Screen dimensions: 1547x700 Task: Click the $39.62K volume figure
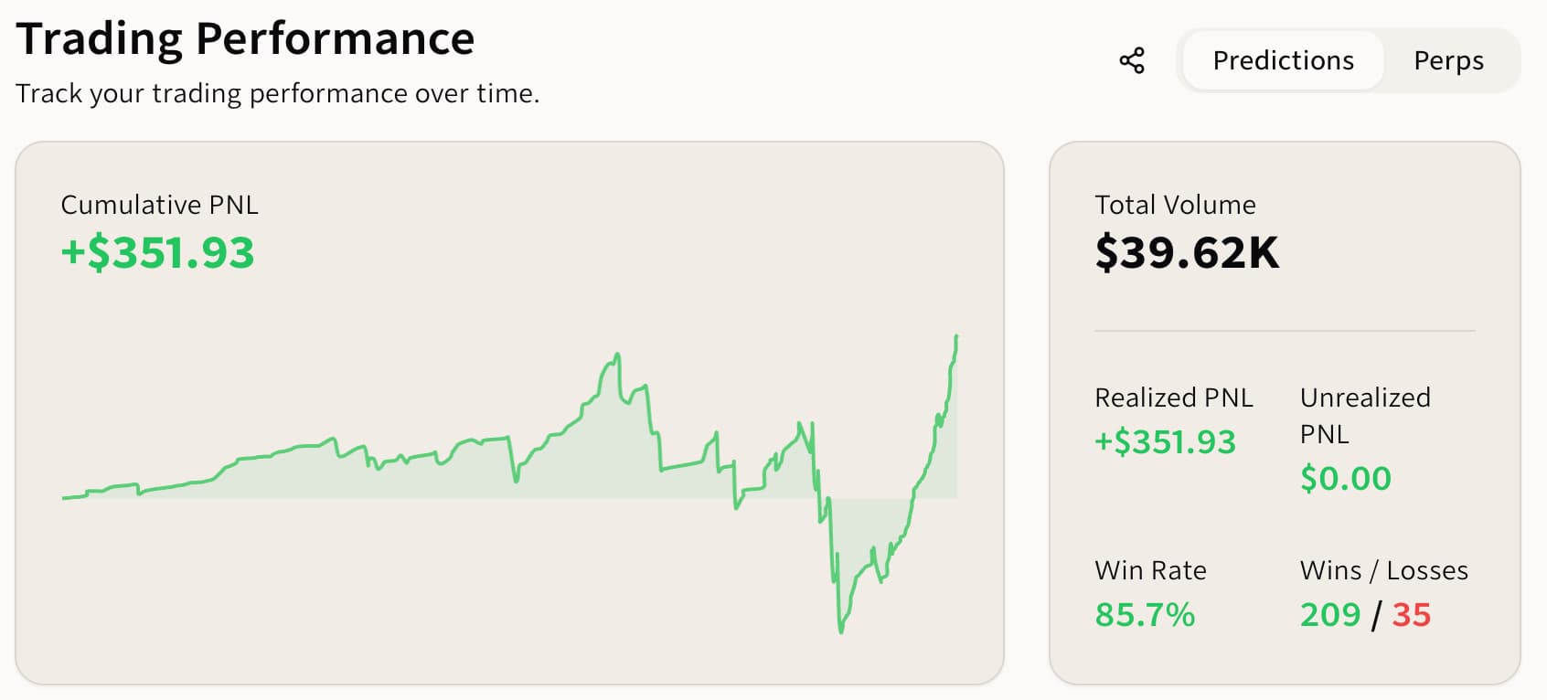1187,253
